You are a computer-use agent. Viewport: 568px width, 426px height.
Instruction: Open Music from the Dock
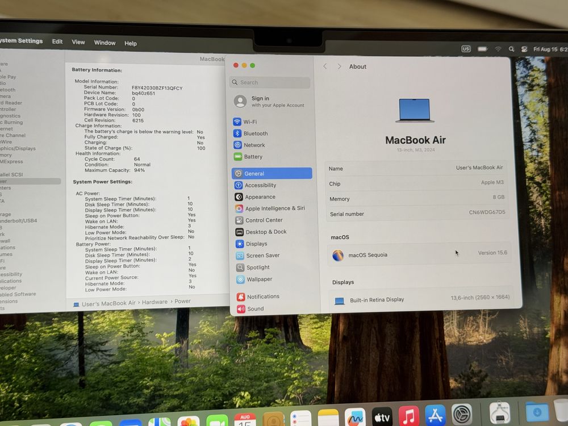click(x=408, y=416)
